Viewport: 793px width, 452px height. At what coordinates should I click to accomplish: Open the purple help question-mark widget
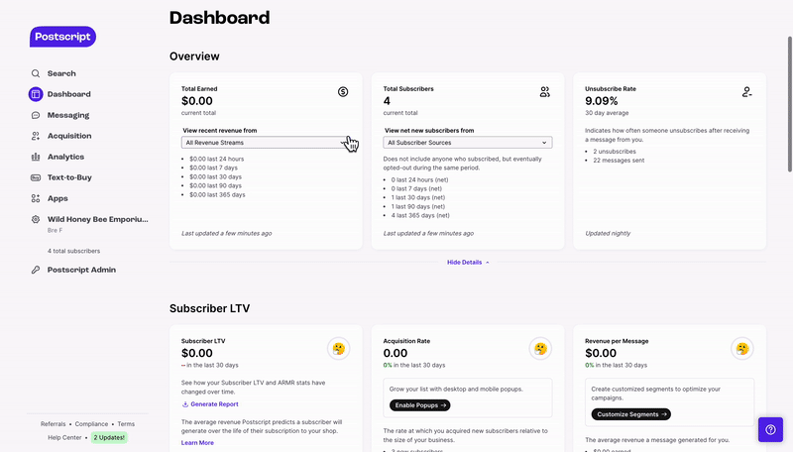click(x=770, y=429)
